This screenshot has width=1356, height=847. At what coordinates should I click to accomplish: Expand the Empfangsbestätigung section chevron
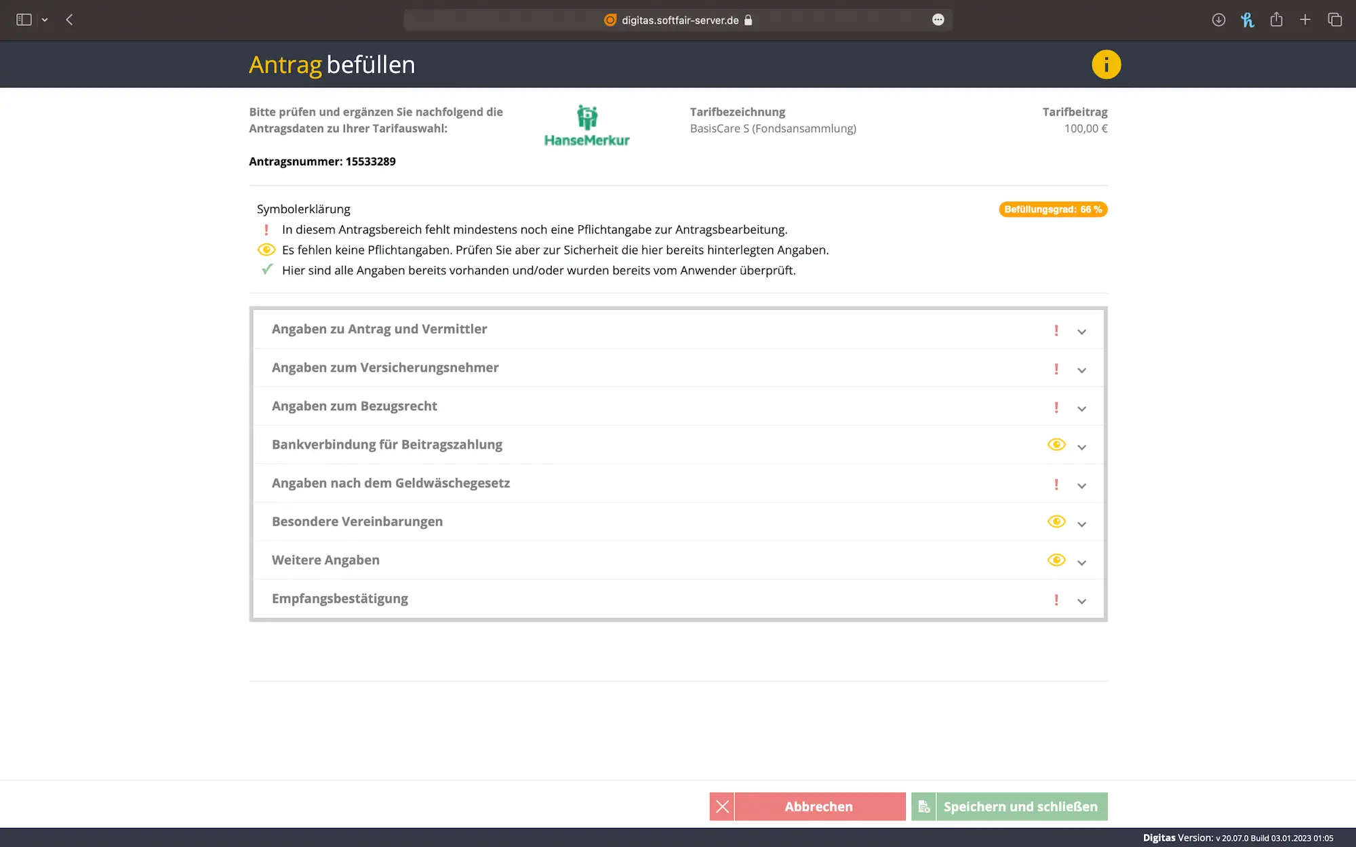(1081, 601)
